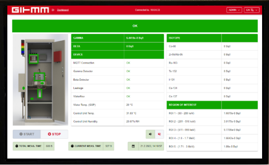
Task: Click the green indicator dot on cabinet side
Action: tap(24, 88)
